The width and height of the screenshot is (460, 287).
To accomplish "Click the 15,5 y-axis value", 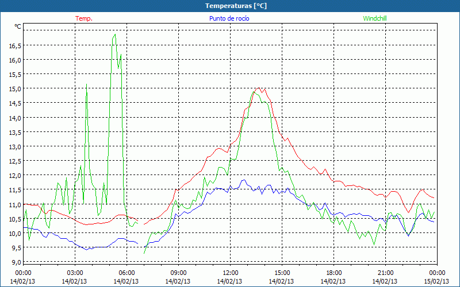I will (15, 75).
